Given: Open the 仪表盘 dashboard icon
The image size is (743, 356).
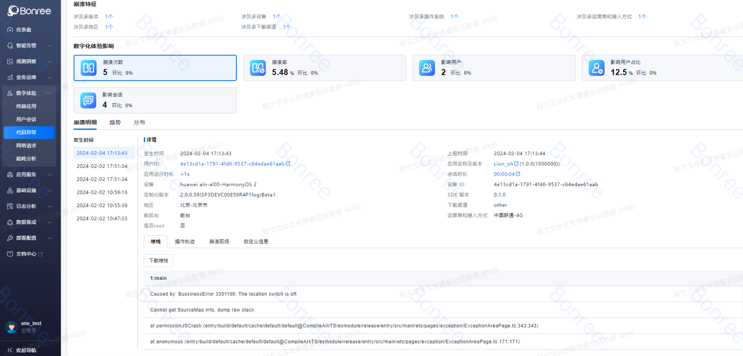Looking at the screenshot, I should (x=10, y=30).
